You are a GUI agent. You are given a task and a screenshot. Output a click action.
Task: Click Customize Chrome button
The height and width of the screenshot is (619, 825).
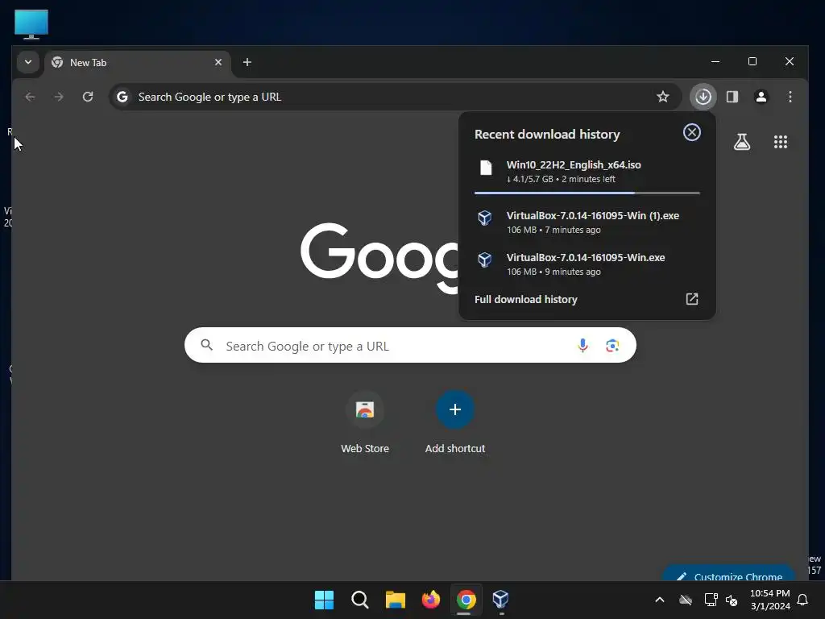tap(728, 573)
